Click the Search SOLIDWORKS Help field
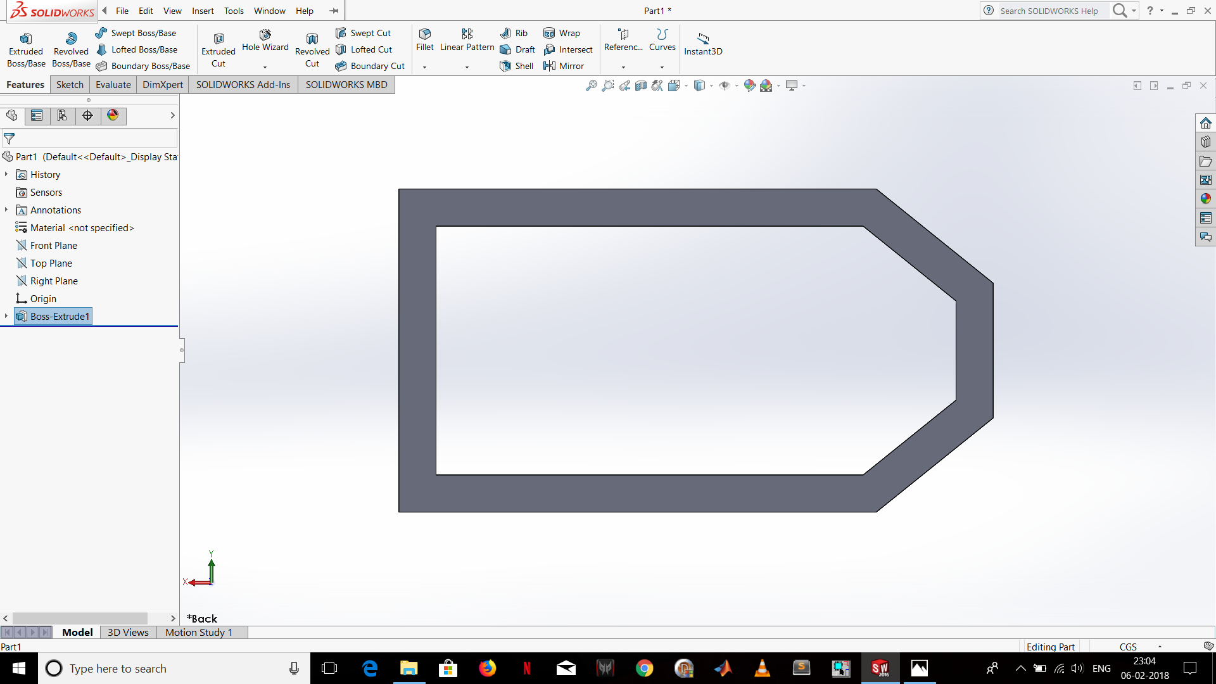Image resolution: width=1216 pixels, height=684 pixels. (x=1051, y=11)
